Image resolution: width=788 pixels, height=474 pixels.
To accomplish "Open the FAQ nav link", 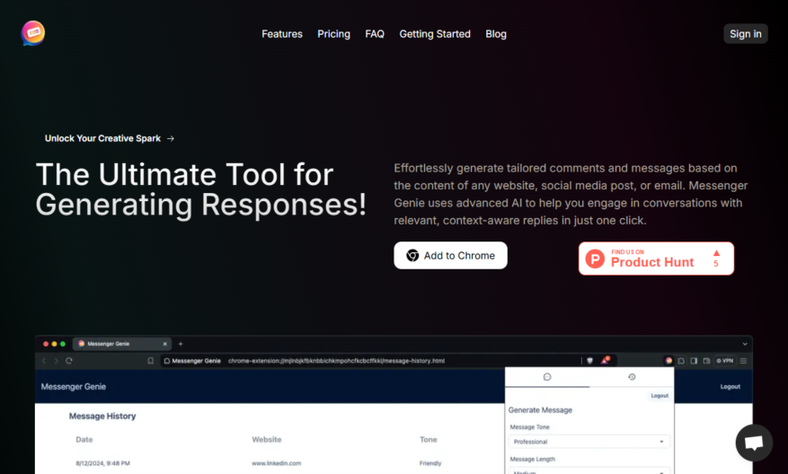I will (x=375, y=34).
